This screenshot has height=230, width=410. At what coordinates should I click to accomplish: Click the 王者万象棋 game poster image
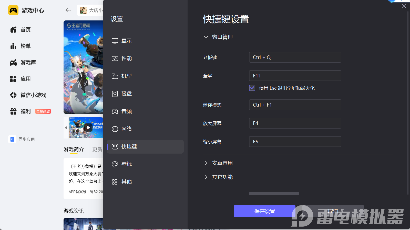pos(83,67)
